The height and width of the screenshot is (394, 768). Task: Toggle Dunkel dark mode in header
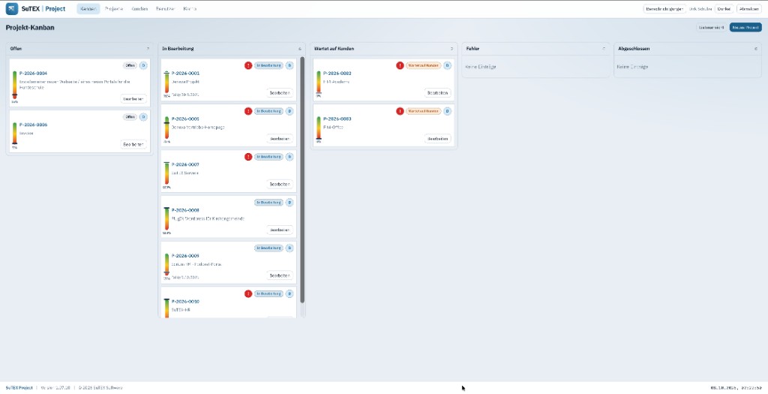724,9
